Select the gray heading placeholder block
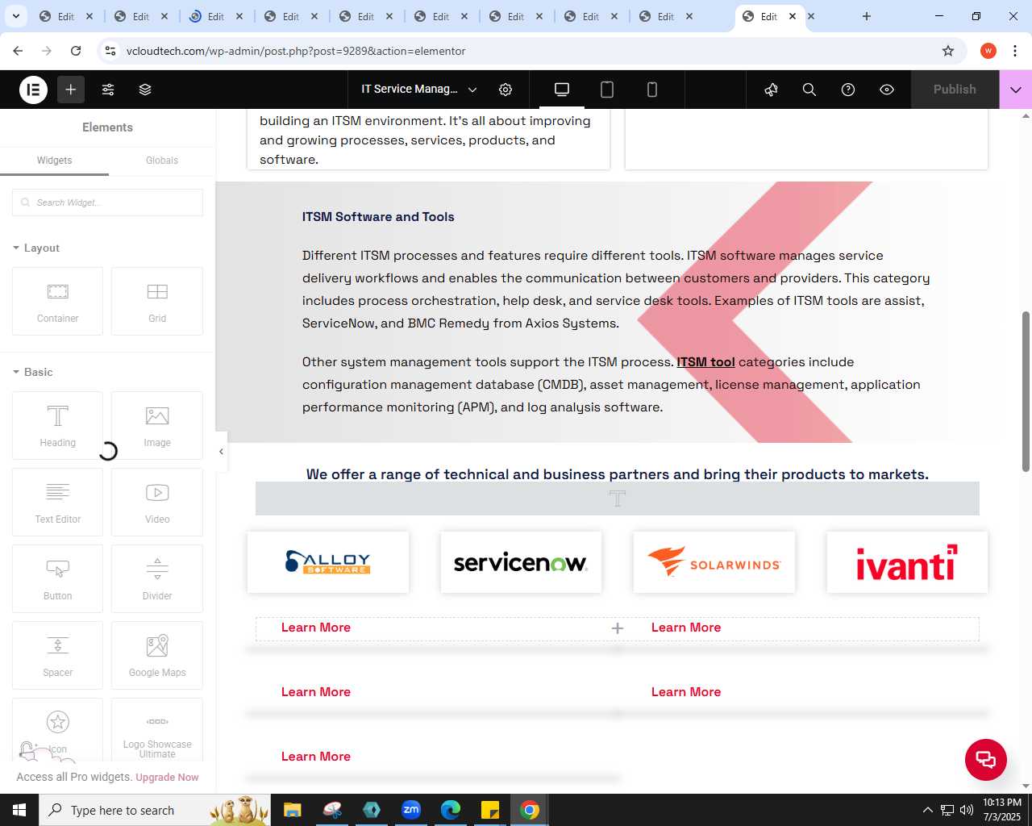The image size is (1032, 826). click(x=618, y=499)
